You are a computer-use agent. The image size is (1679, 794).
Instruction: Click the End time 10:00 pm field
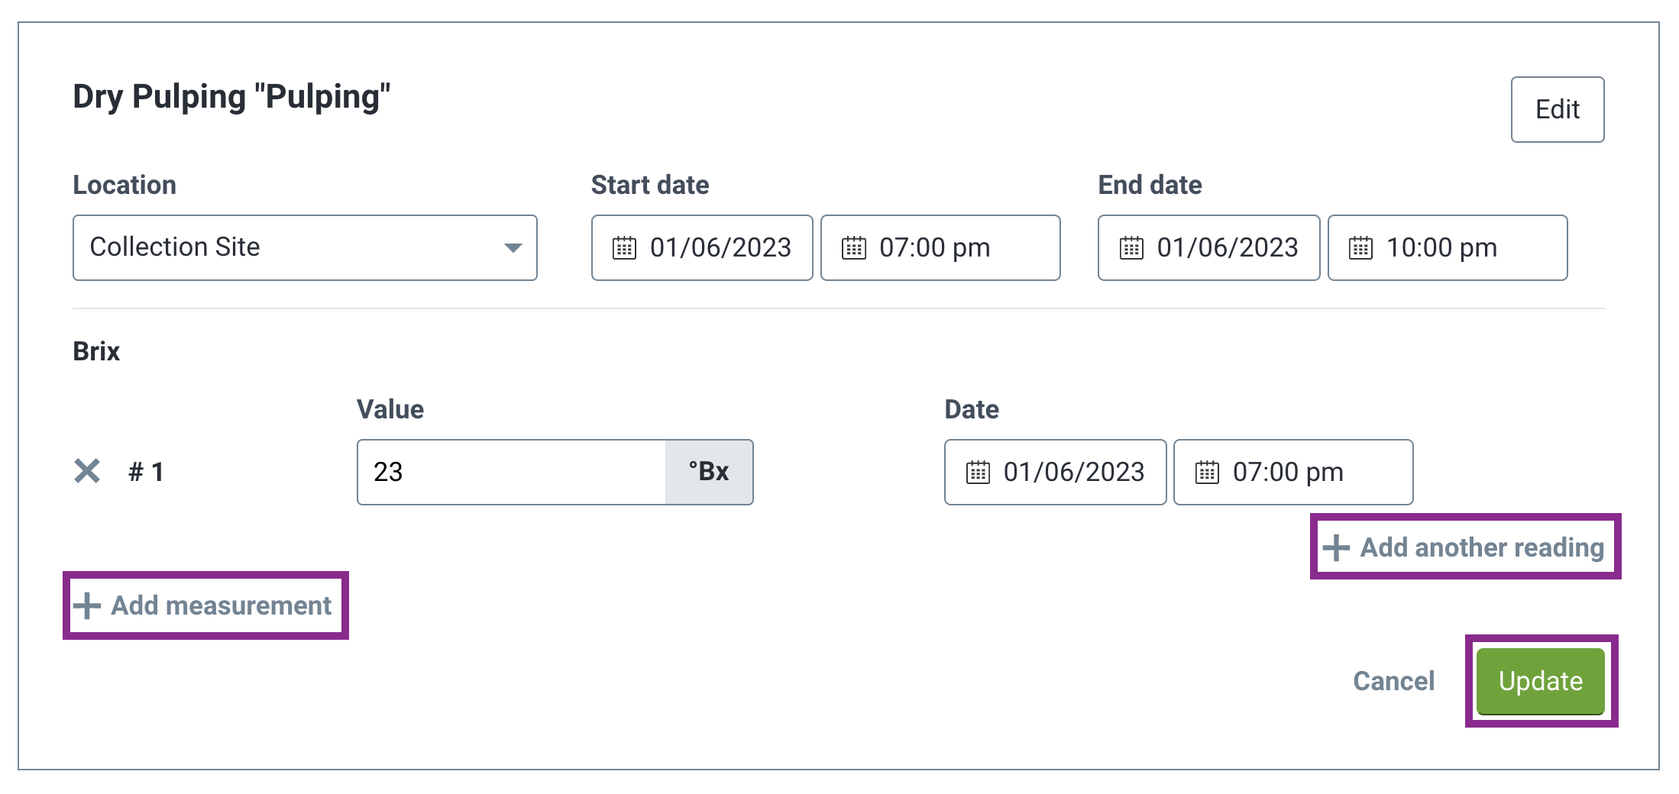point(1447,247)
